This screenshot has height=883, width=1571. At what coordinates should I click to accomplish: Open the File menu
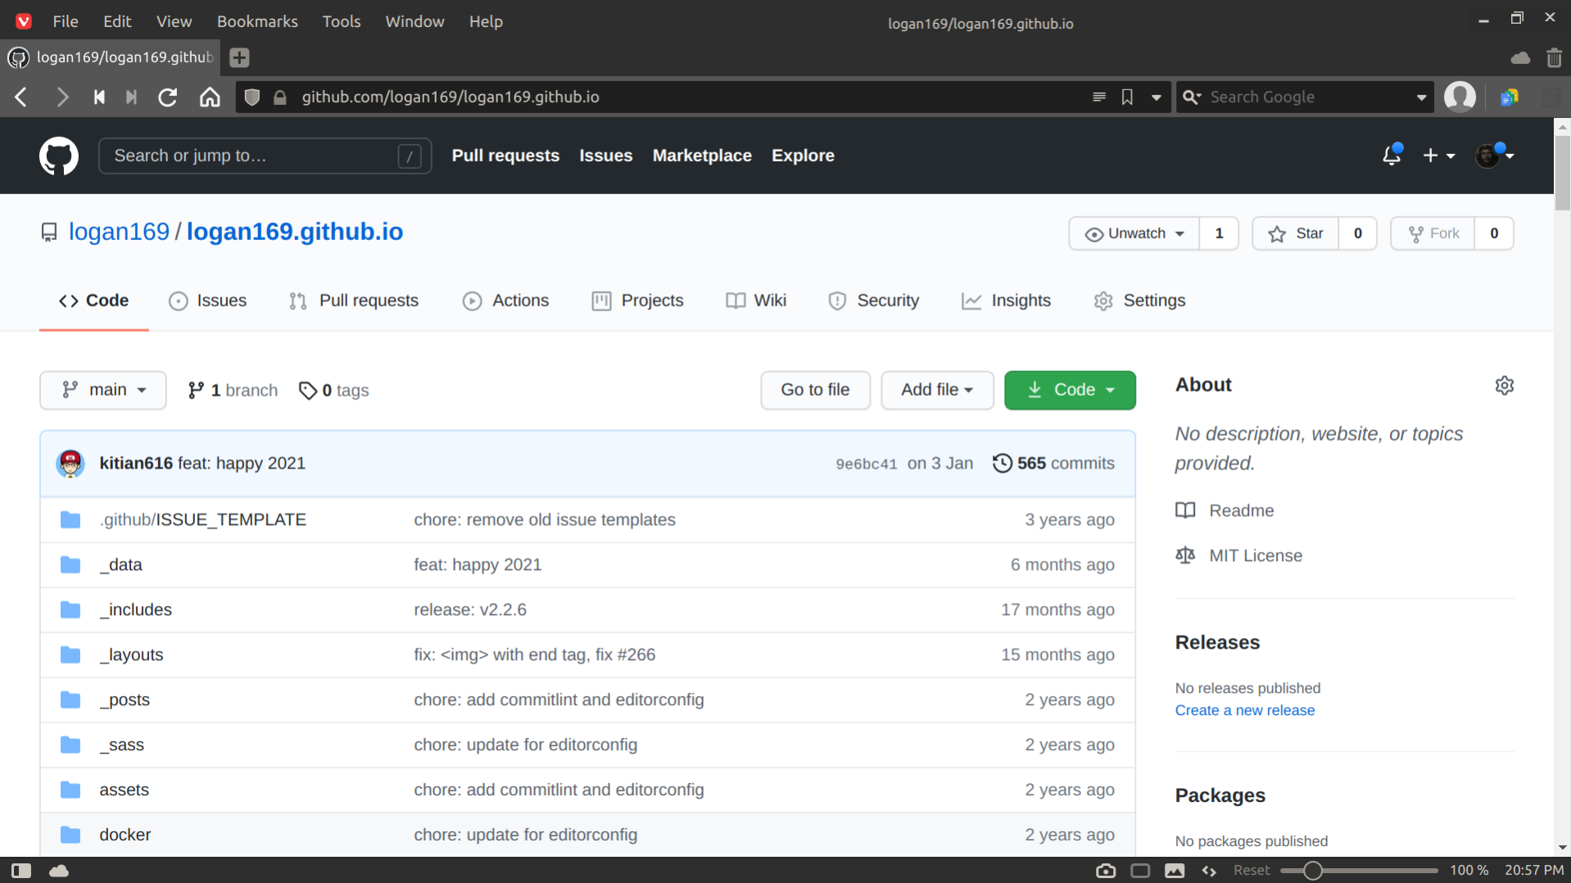[65, 21]
